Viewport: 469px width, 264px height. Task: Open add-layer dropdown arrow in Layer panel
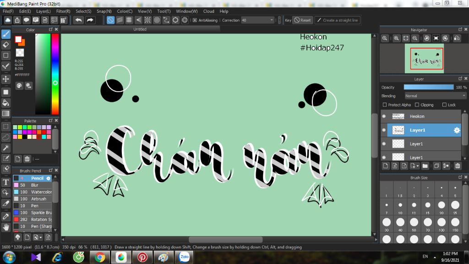click(418, 166)
